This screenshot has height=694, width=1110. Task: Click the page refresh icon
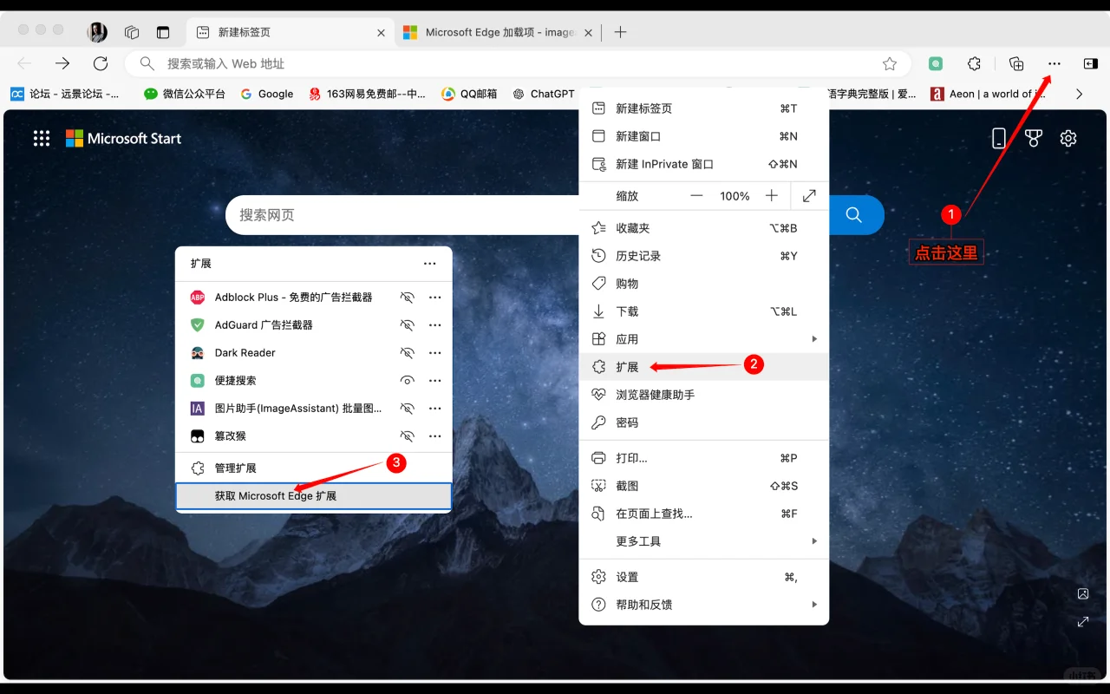(x=100, y=63)
